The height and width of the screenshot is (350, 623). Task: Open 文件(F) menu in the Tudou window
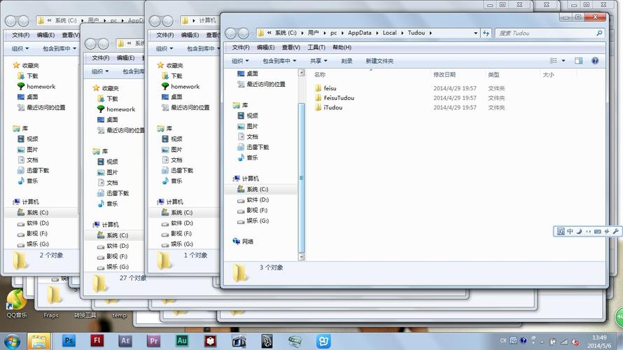[x=241, y=48]
